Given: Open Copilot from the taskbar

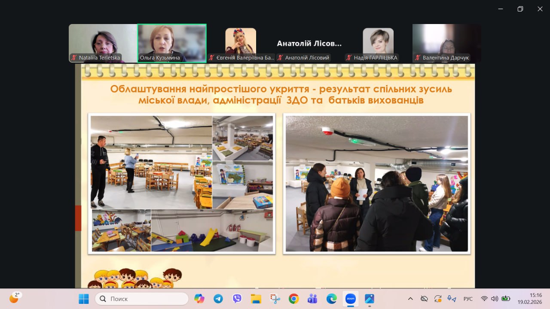Looking at the screenshot, I should click(x=199, y=299).
